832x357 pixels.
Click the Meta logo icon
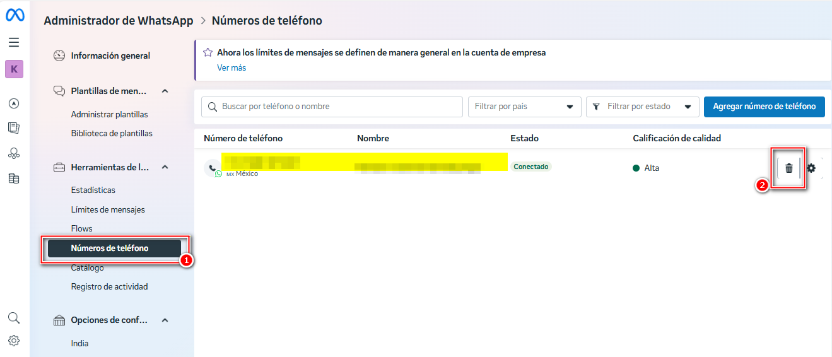(x=15, y=16)
